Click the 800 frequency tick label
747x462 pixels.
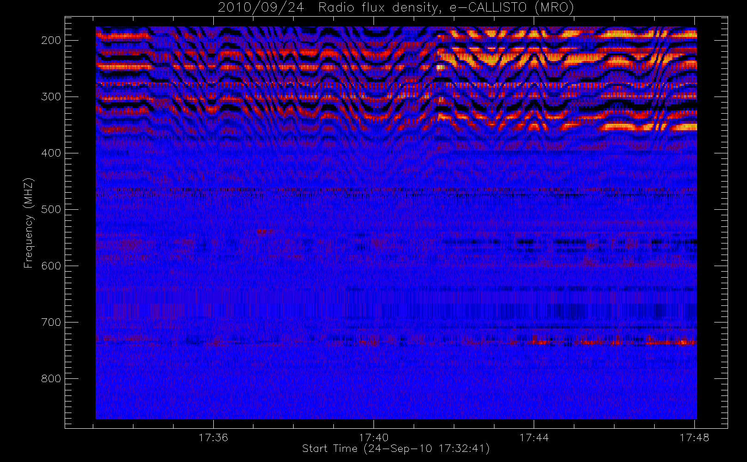click(51, 378)
